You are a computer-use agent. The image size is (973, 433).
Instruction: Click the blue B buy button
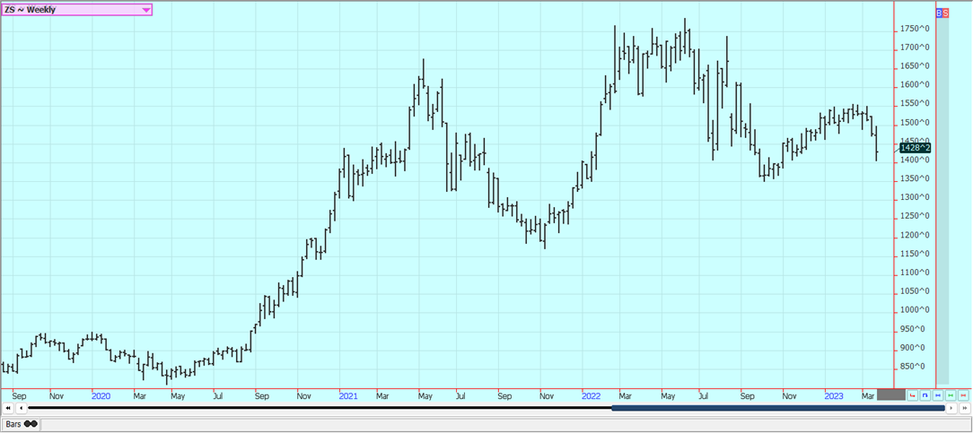point(939,13)
